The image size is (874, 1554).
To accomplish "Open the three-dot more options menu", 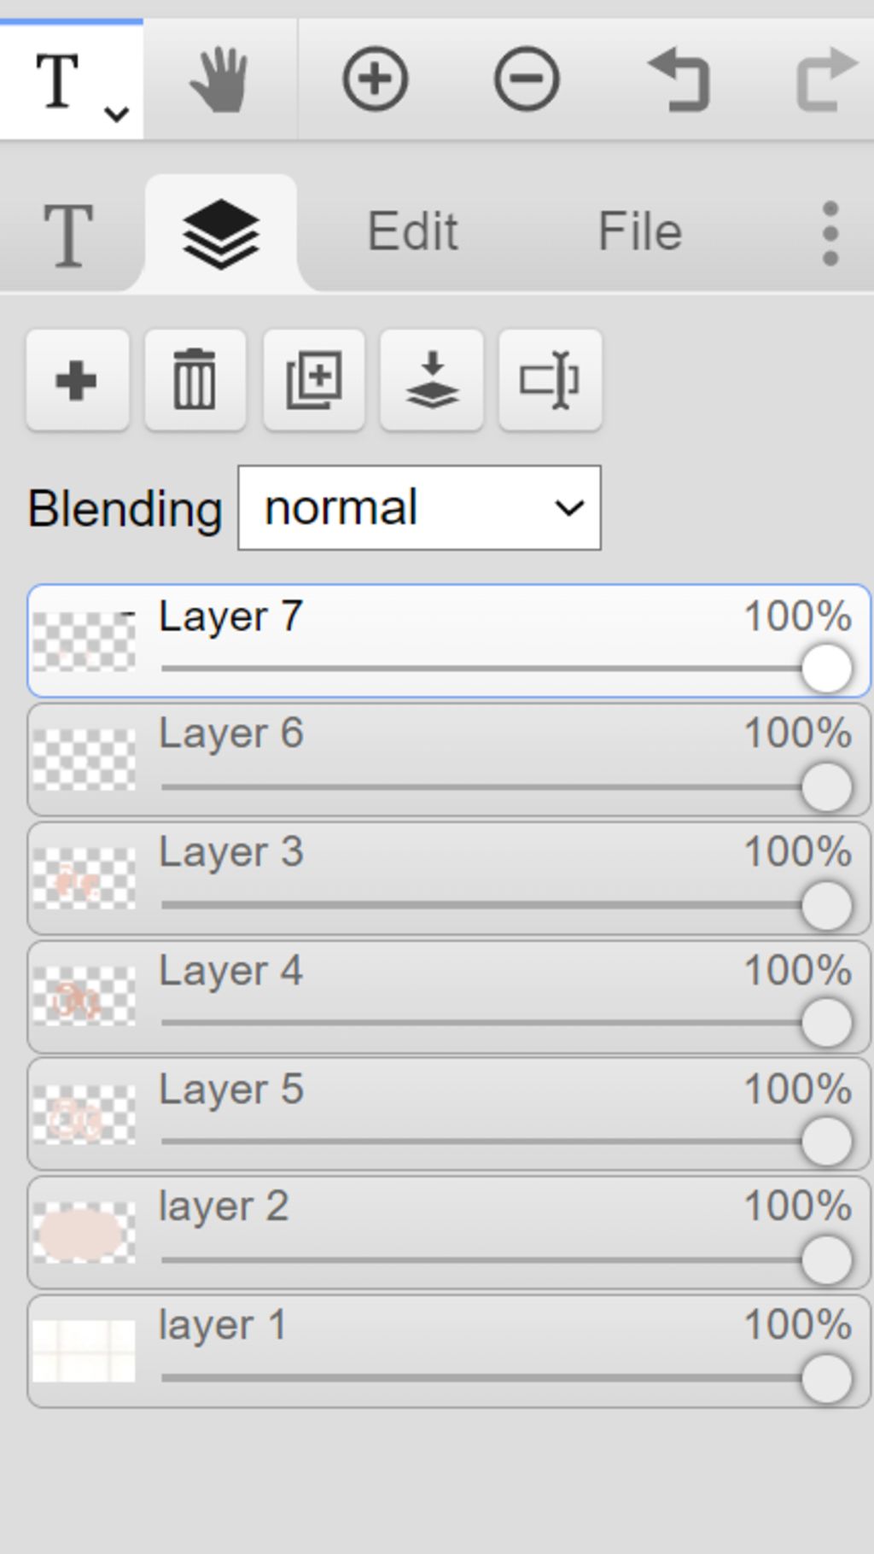I will coord(830,233).
